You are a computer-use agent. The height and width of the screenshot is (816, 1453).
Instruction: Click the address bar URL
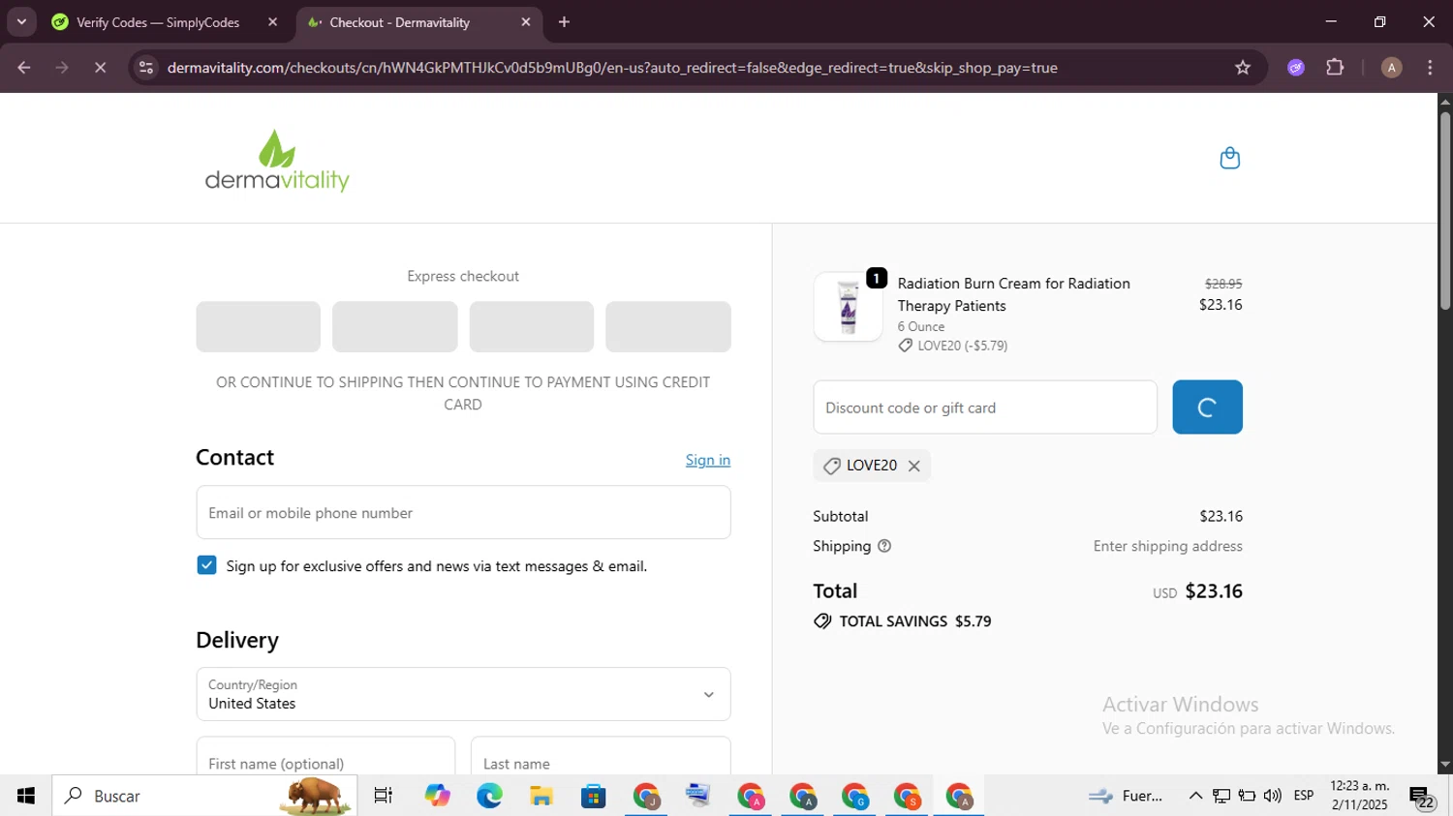612,68
